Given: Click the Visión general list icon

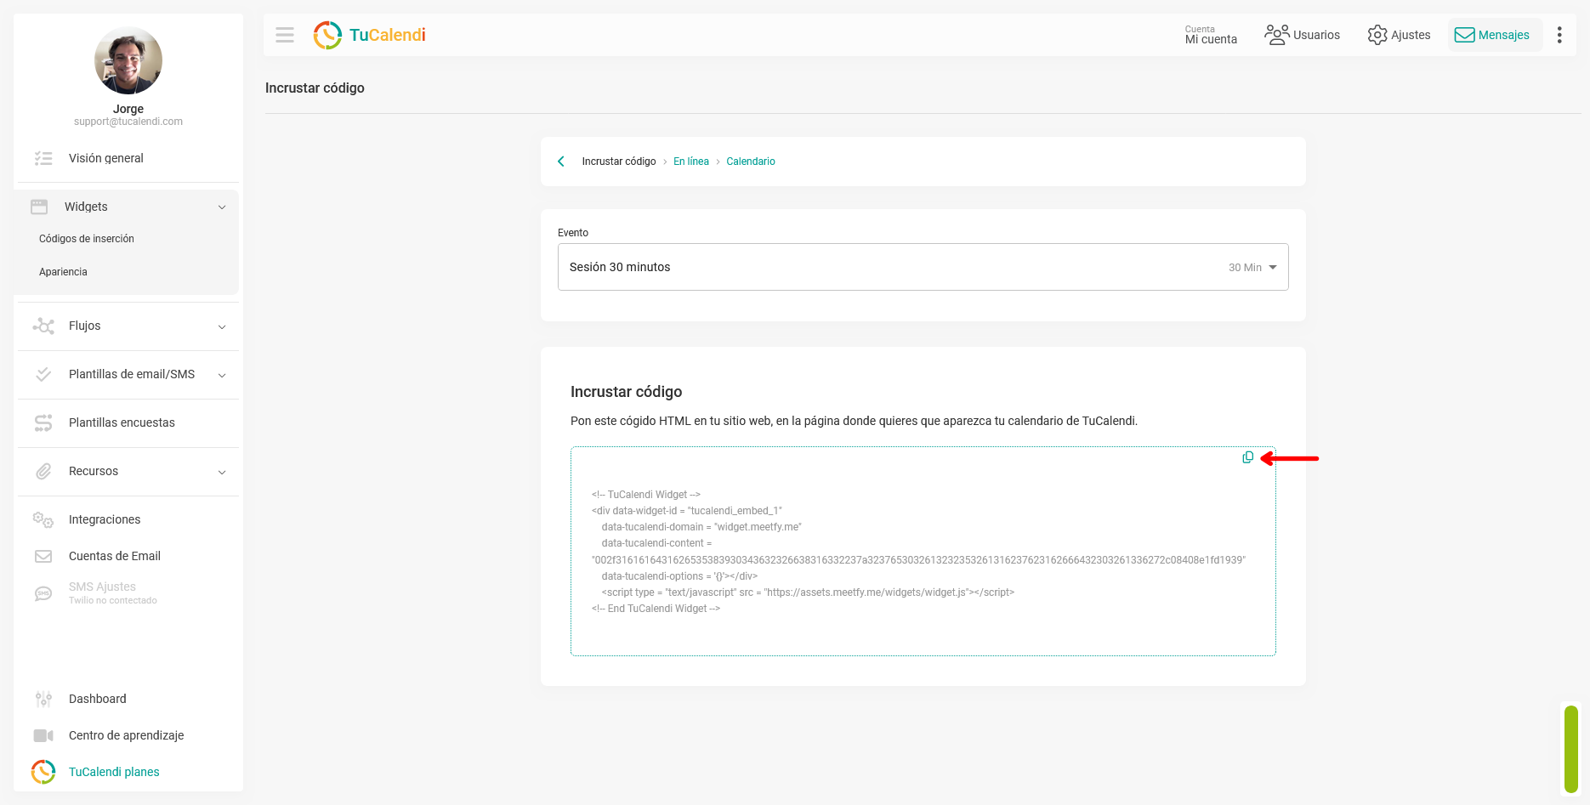Looking at the screenshot, I should [x=43, y=158].
